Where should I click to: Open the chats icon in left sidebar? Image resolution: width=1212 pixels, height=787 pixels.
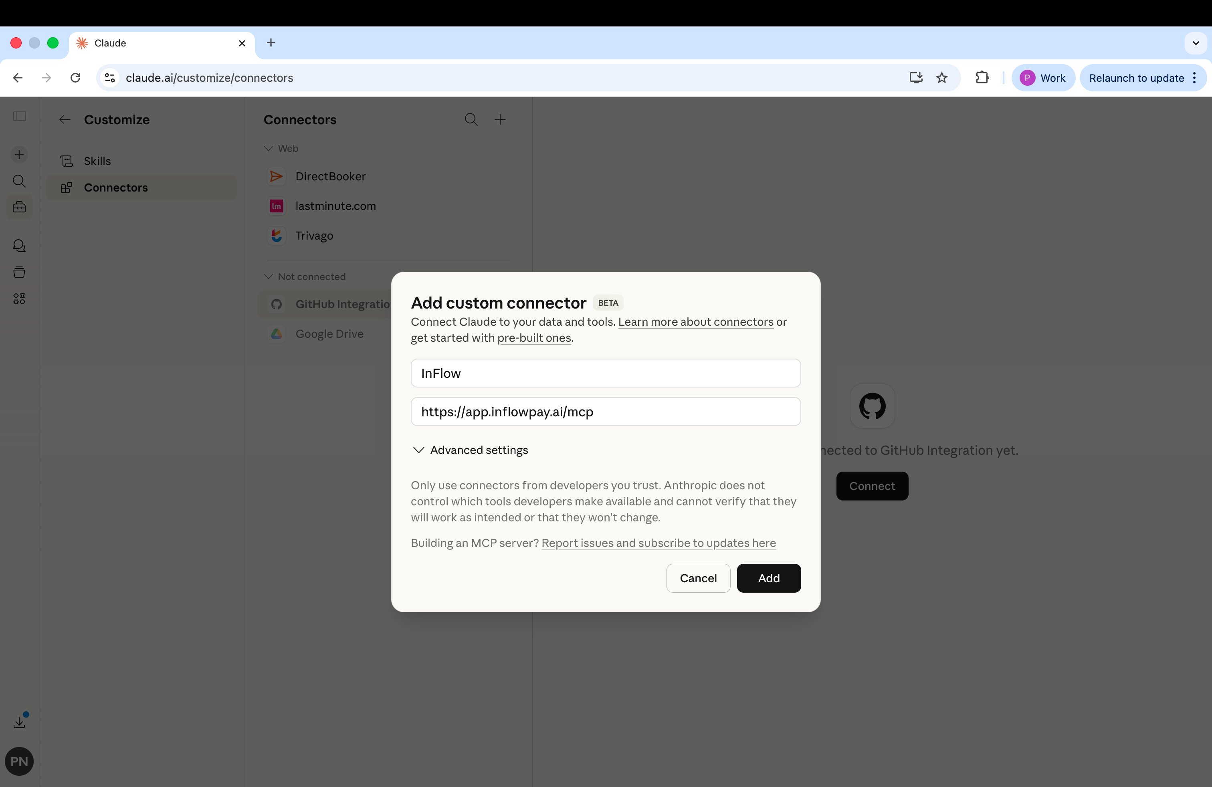pyautogui.click(x=19, y=246)
